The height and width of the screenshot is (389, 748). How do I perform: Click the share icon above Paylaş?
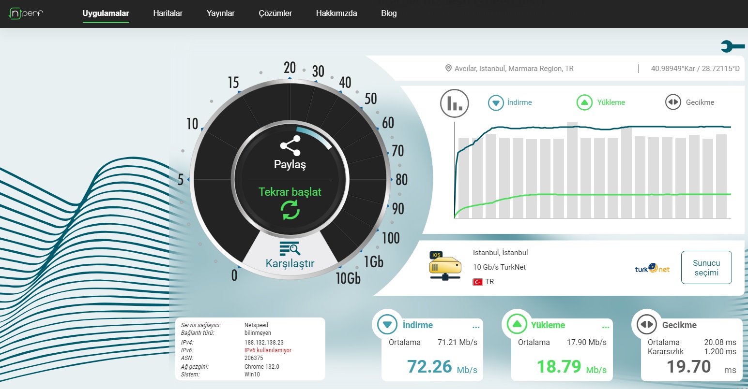pos(290,145)
